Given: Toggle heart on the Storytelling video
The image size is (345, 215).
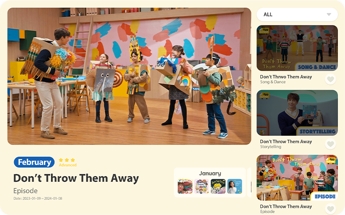Looking at the screenshot, I should [x=330, y=144].
